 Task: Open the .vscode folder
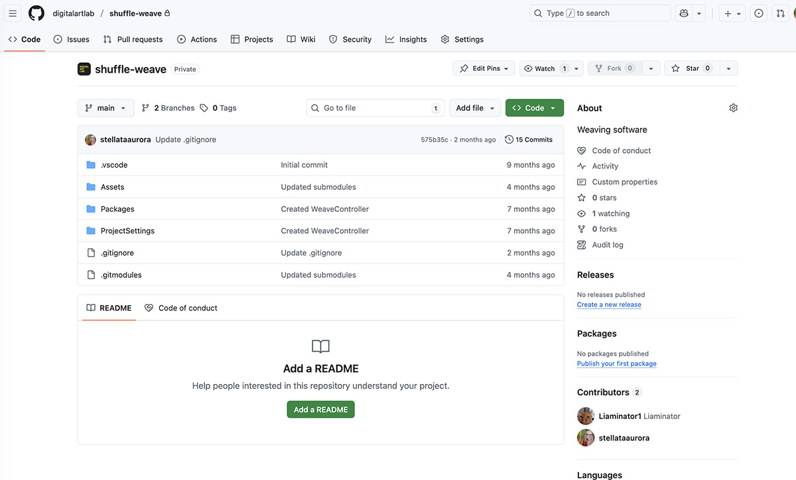click(114, 165)
